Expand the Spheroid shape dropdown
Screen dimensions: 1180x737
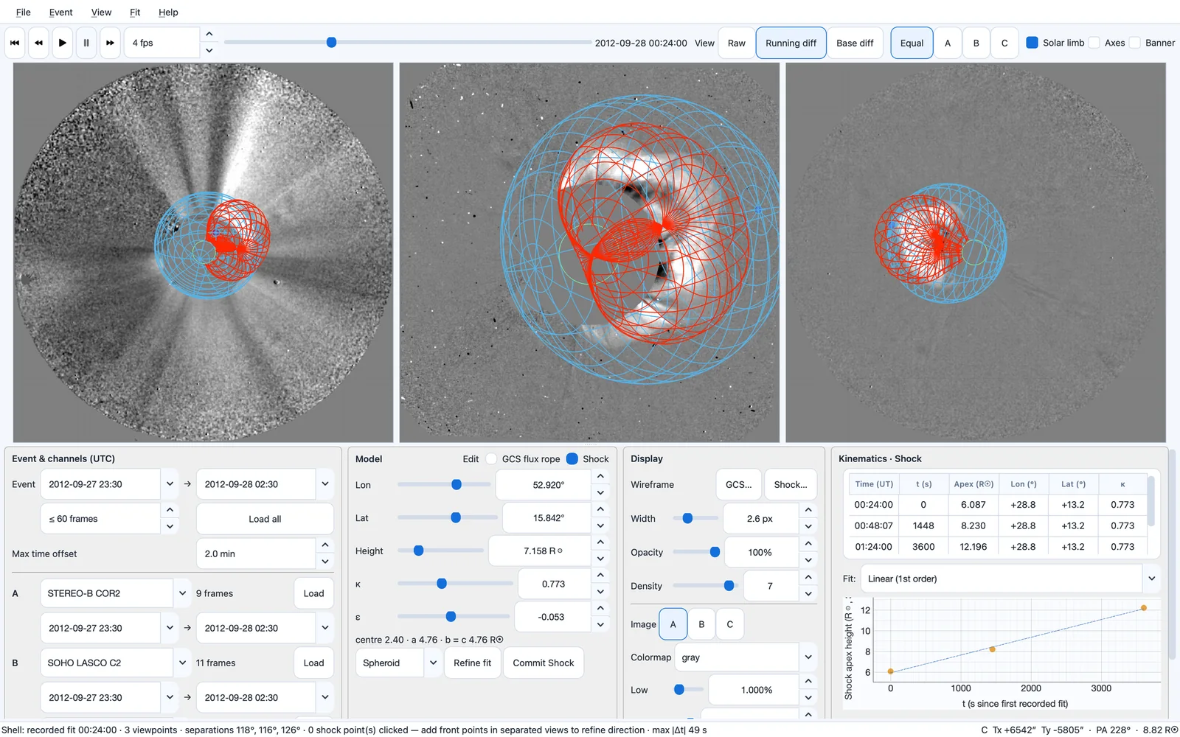[x=433, y=663]
